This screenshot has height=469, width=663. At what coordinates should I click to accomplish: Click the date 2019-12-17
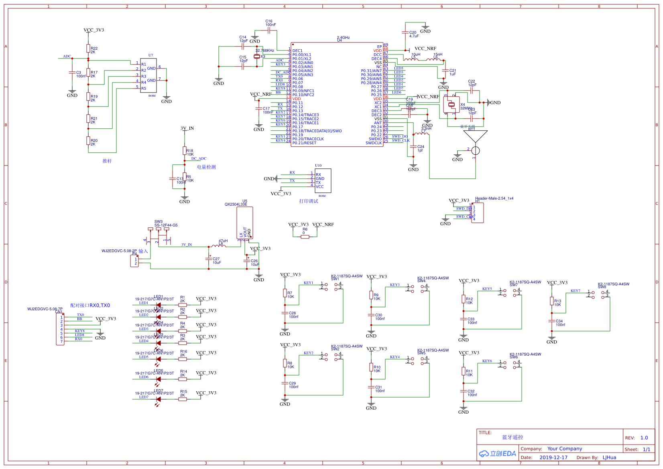(x=553, y=457)
